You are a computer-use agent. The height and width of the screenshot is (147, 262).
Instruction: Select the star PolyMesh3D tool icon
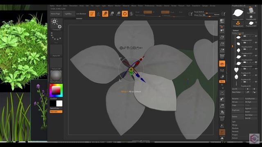click(251, 17)
